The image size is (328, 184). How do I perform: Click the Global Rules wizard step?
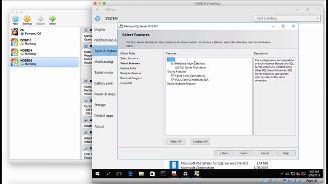tap(128, 53)
